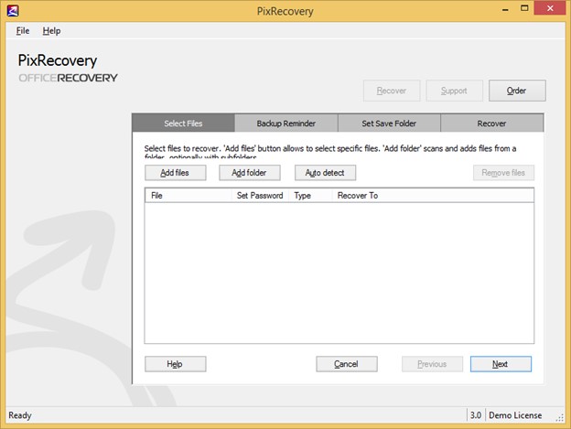Click the Previous button

point(432,364)
